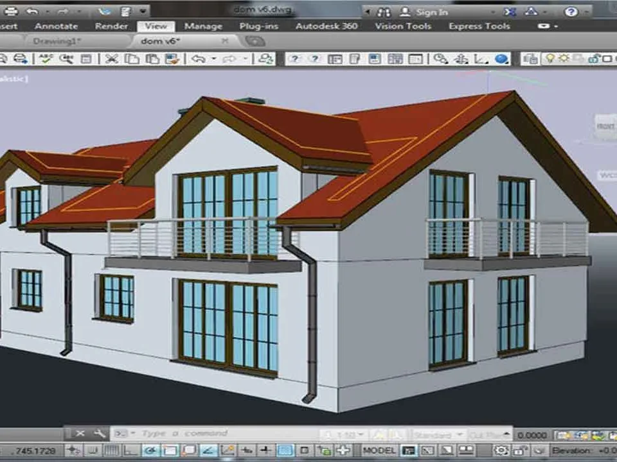Open the Standard style dropdown
Screen dimensions: 617x462
[436, 434]
